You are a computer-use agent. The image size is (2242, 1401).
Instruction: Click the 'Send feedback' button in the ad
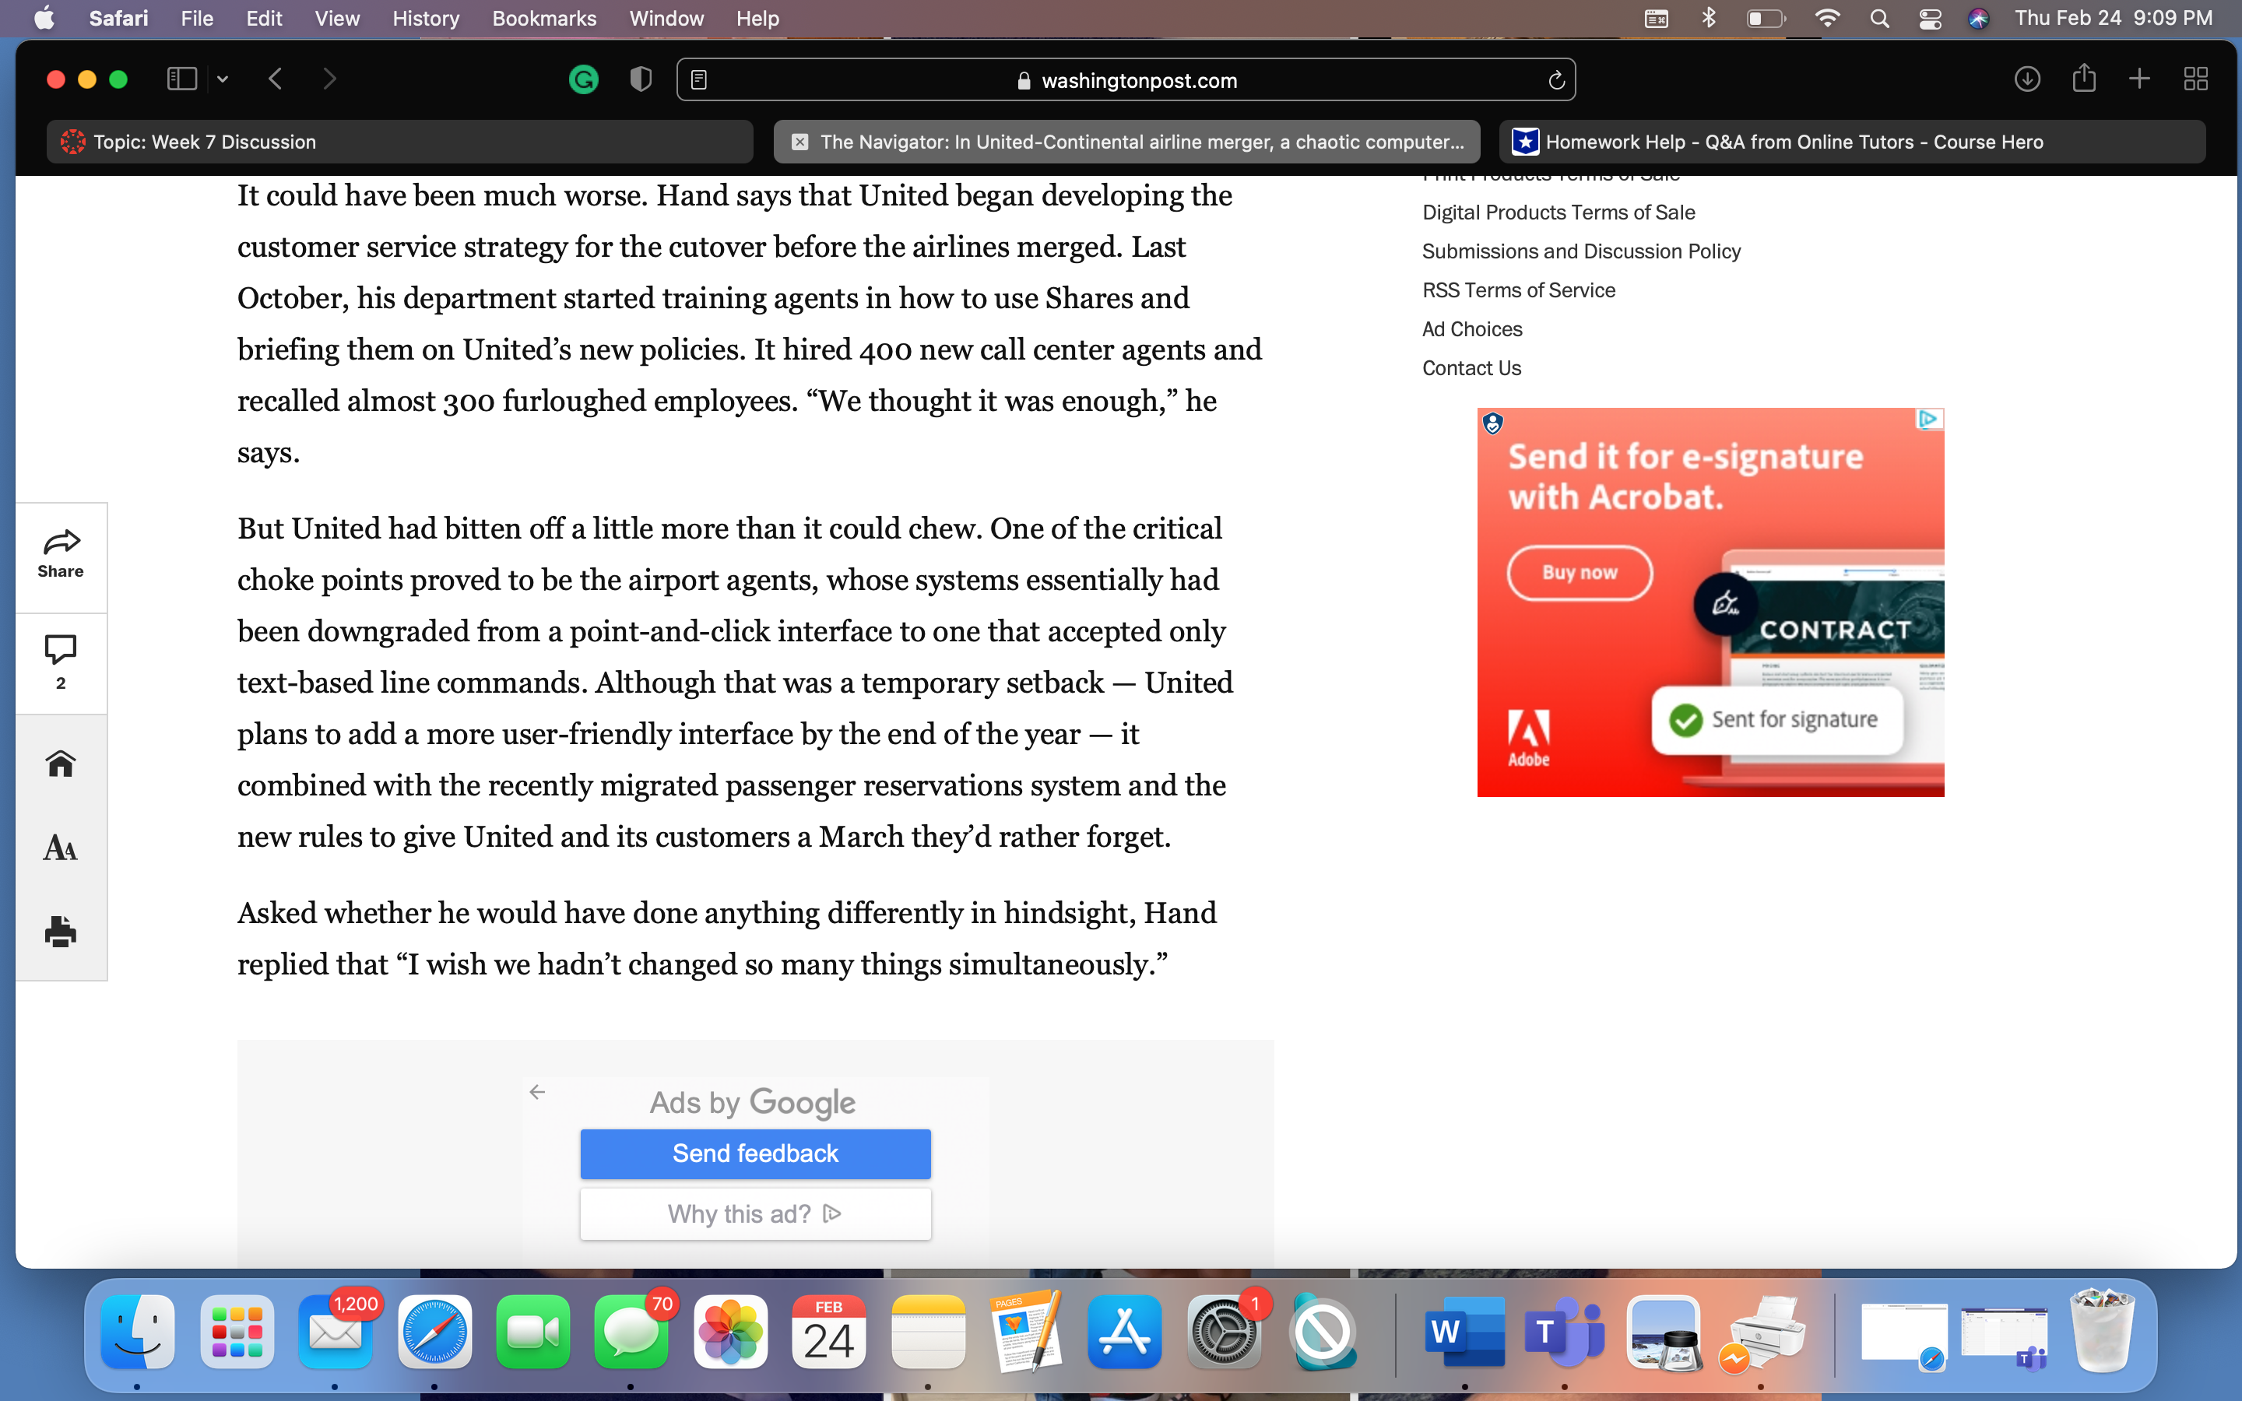(x=754, y=1153)
